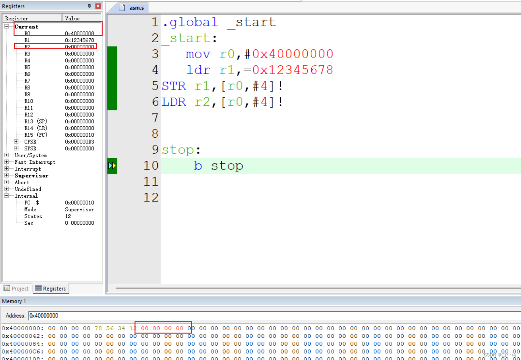Image resolution: width=521 pixels, height=360 pixels.
Task: Select the CPSR value 0x000000D3
Action: (80, 141)
